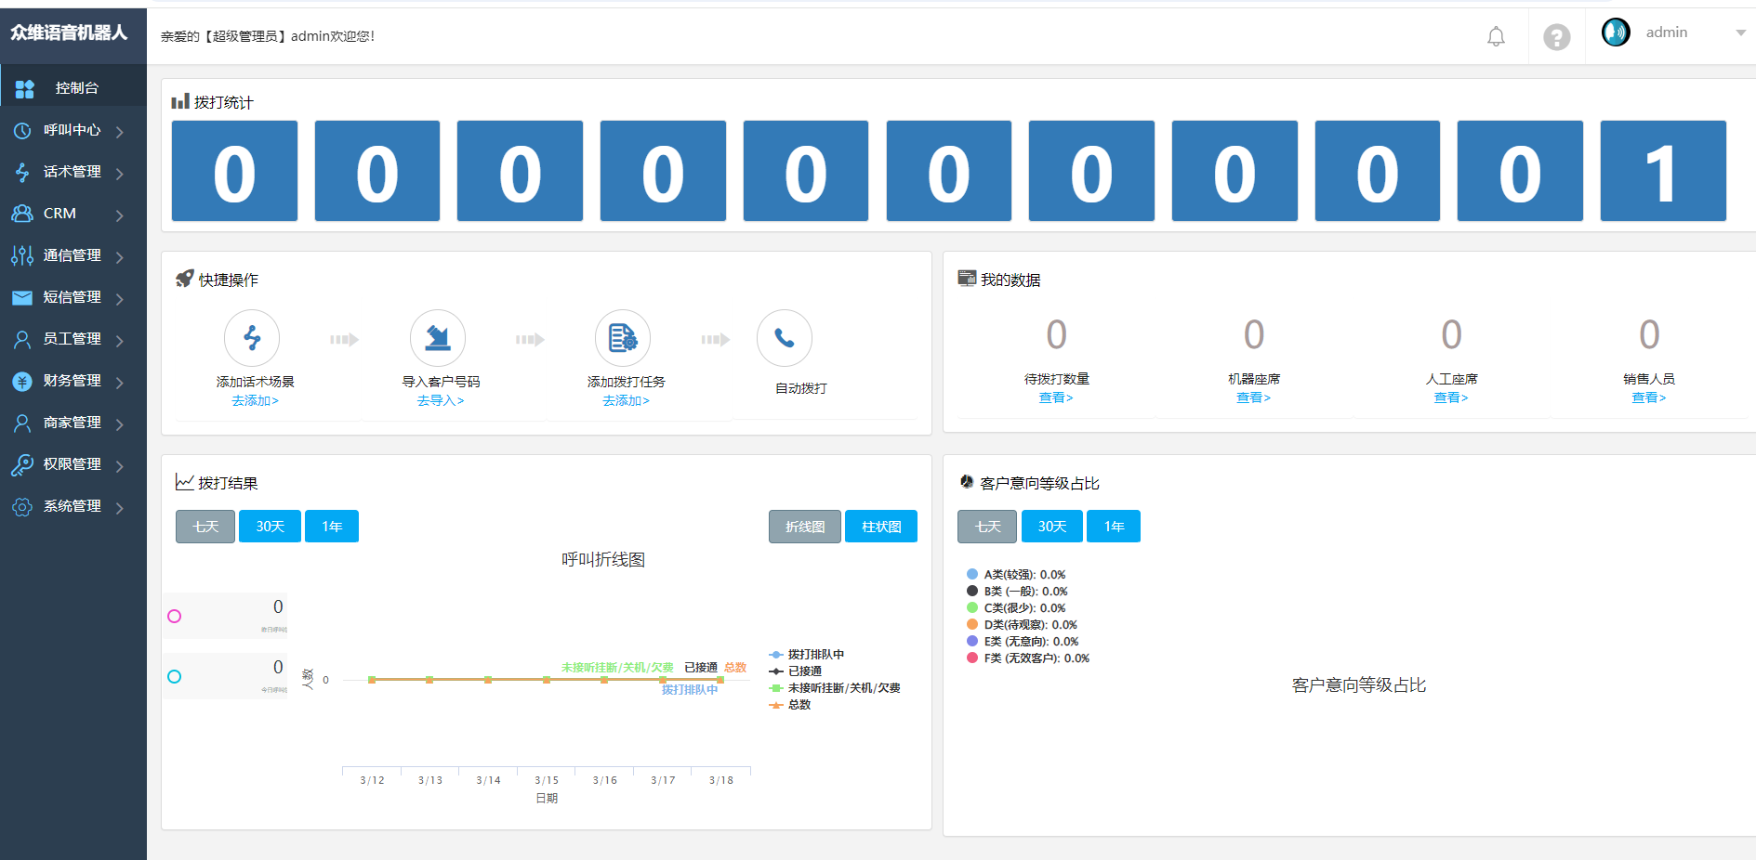Switch 客户意向等级占比 to 1年 range
1756x860 pixels.
[1114, 527]
